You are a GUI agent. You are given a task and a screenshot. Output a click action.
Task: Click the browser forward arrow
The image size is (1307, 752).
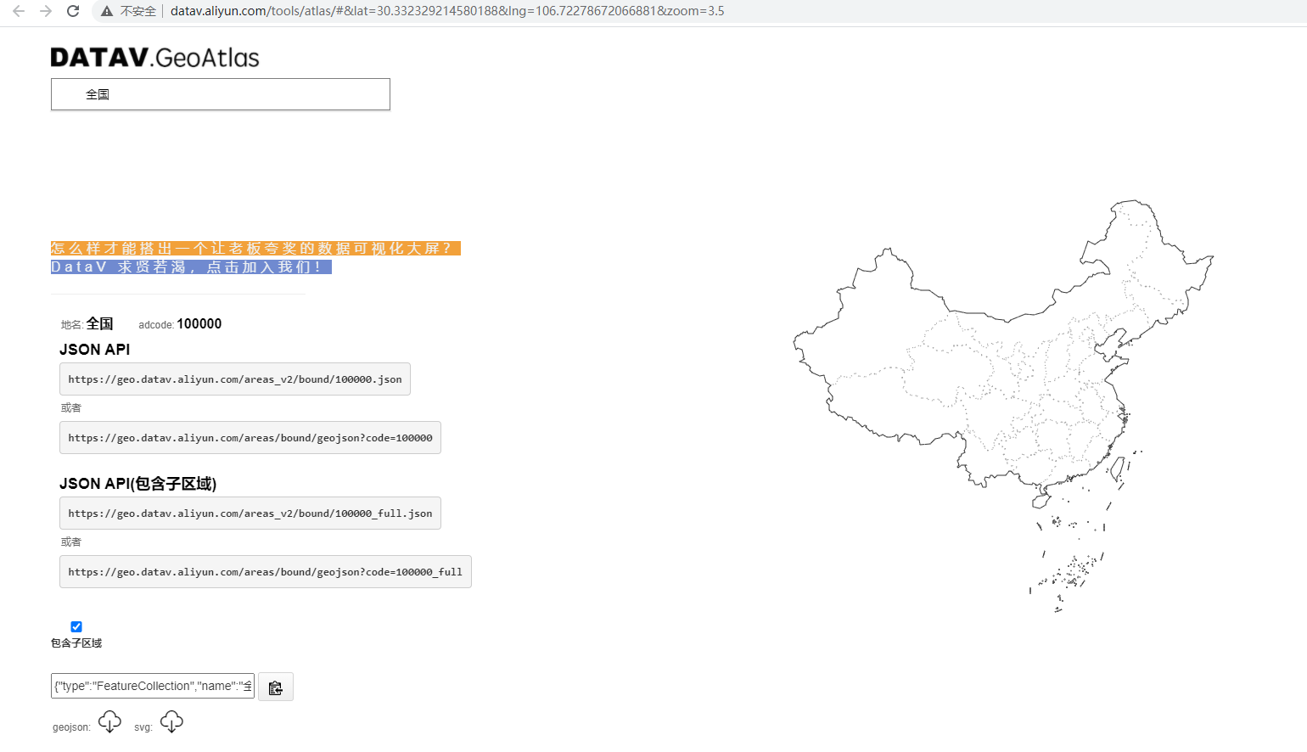[x=46, y=11]
